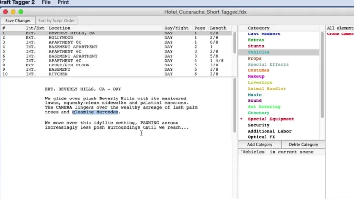Click the red plus marker beside Special Equipment

[x=241, y=119]
